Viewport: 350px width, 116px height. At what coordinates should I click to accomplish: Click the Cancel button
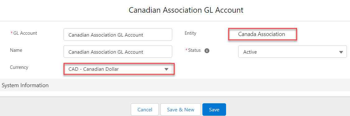(x=145, y=109)
